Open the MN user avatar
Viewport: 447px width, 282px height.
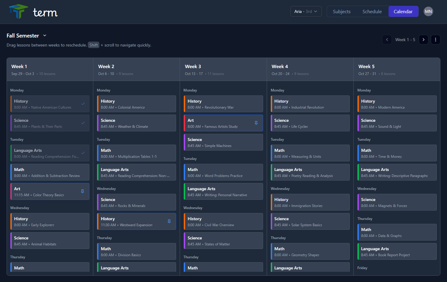(428, 11)
